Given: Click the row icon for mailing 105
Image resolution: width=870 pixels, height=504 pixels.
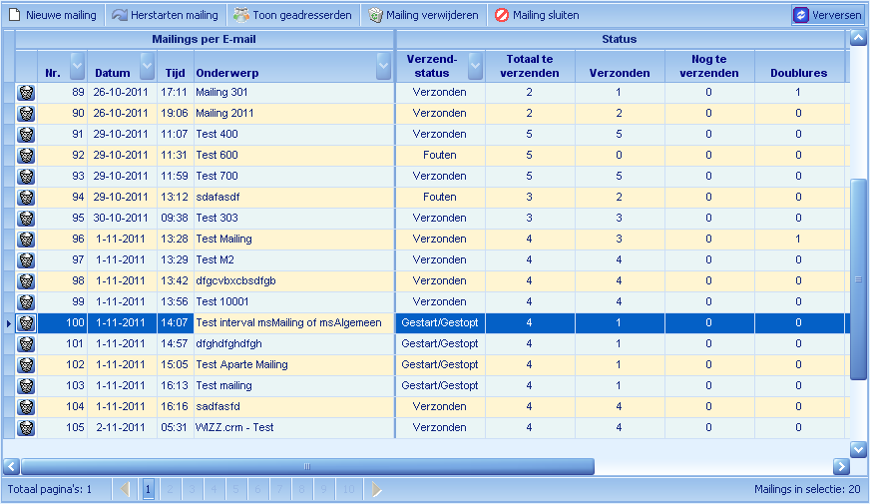Looking at the screenshot, I should pyautogui.click(x=26, y=428).
